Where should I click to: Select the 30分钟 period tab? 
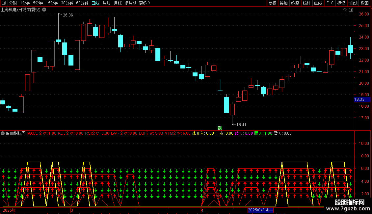click(x=67, y=3)
